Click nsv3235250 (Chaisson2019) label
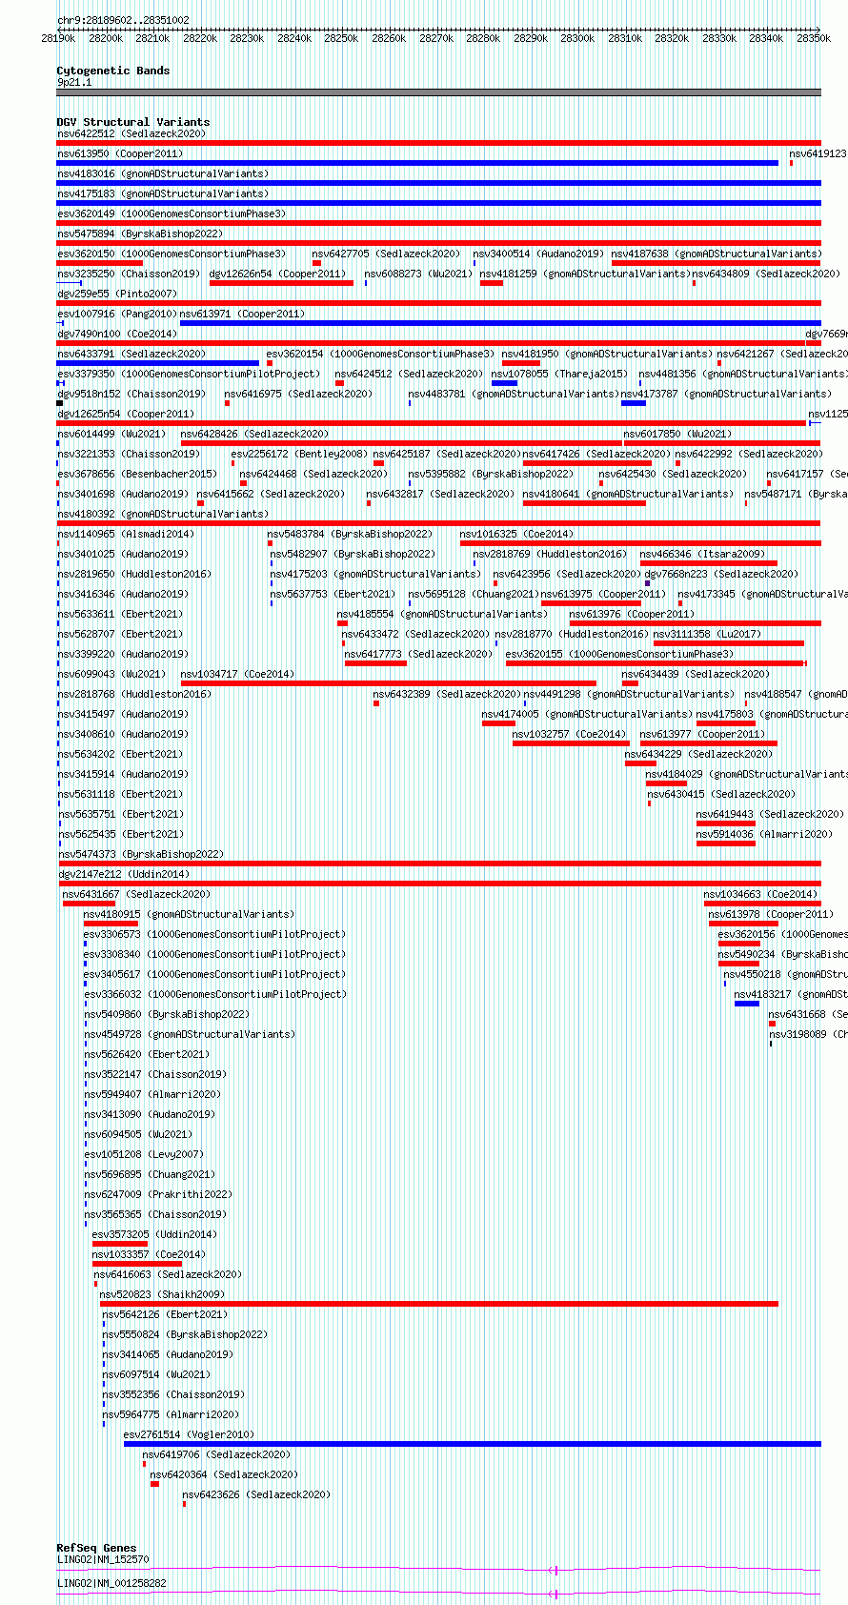The width and height of the screenshot is (848, 1605). pos(129,274)
